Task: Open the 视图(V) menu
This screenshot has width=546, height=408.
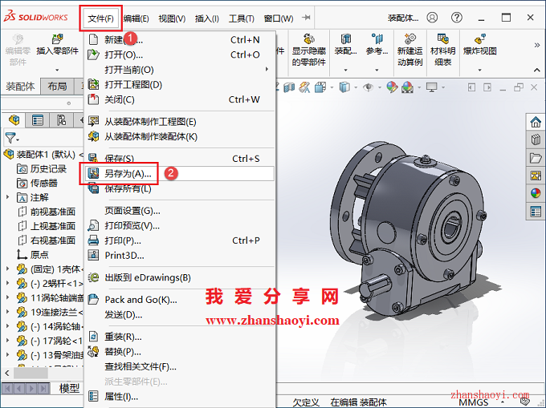Action: (x=172, y=18)
